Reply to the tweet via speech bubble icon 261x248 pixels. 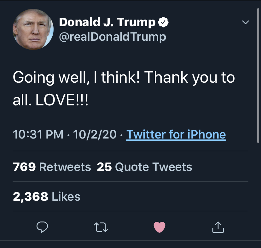pos(42,227)
